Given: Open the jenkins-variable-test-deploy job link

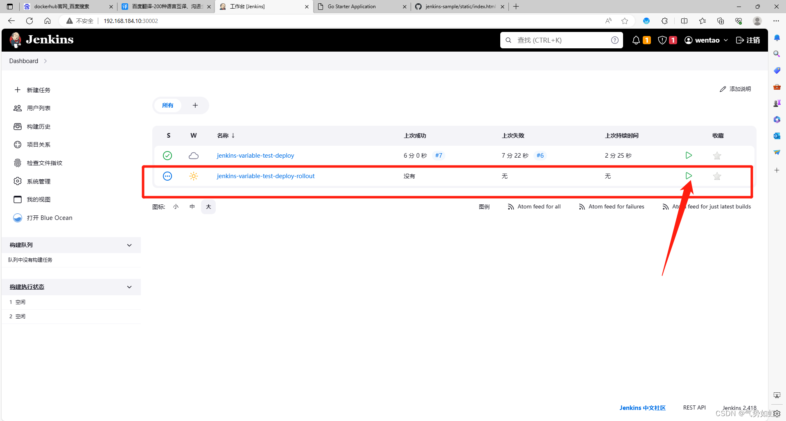Looking at the screenshot, I should pyautogui.click(x=255, y=156).
